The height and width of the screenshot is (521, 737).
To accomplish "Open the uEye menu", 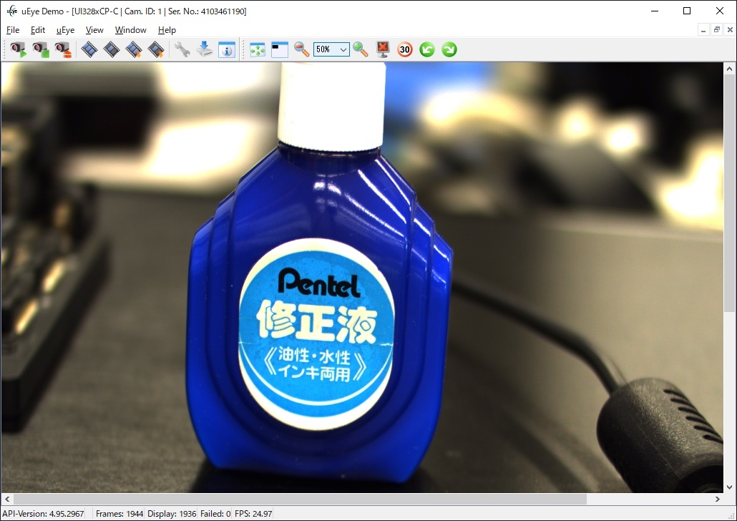I will [65, 30].
